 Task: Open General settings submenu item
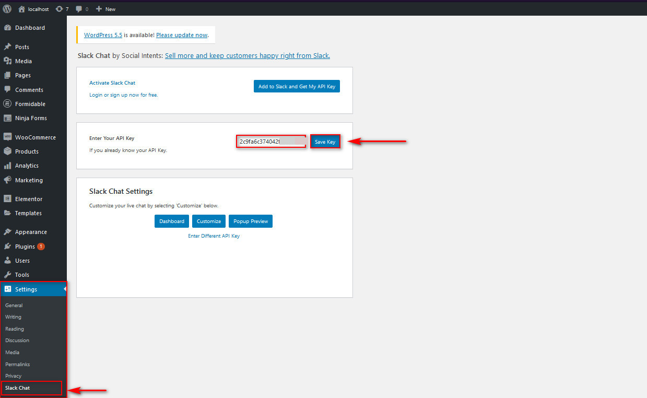pyautogui.click(x=14, y=306)
